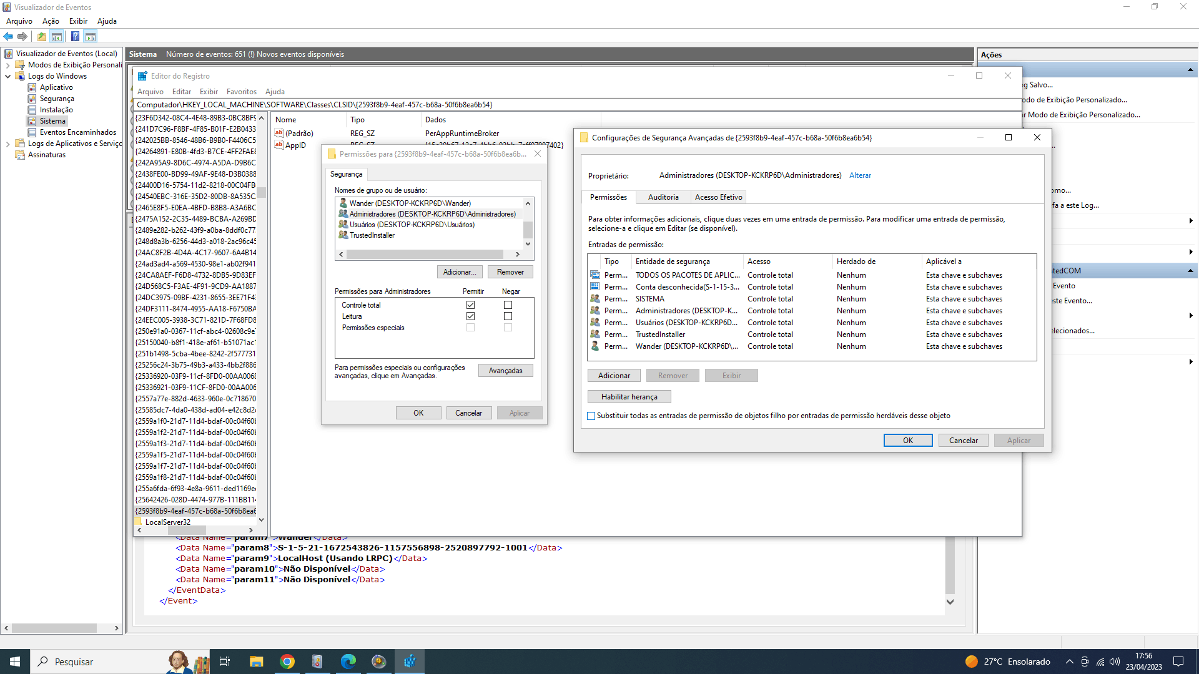
Task: Select Assinaturas in the Event Viewer tree
Action: (x=47, y=155)
